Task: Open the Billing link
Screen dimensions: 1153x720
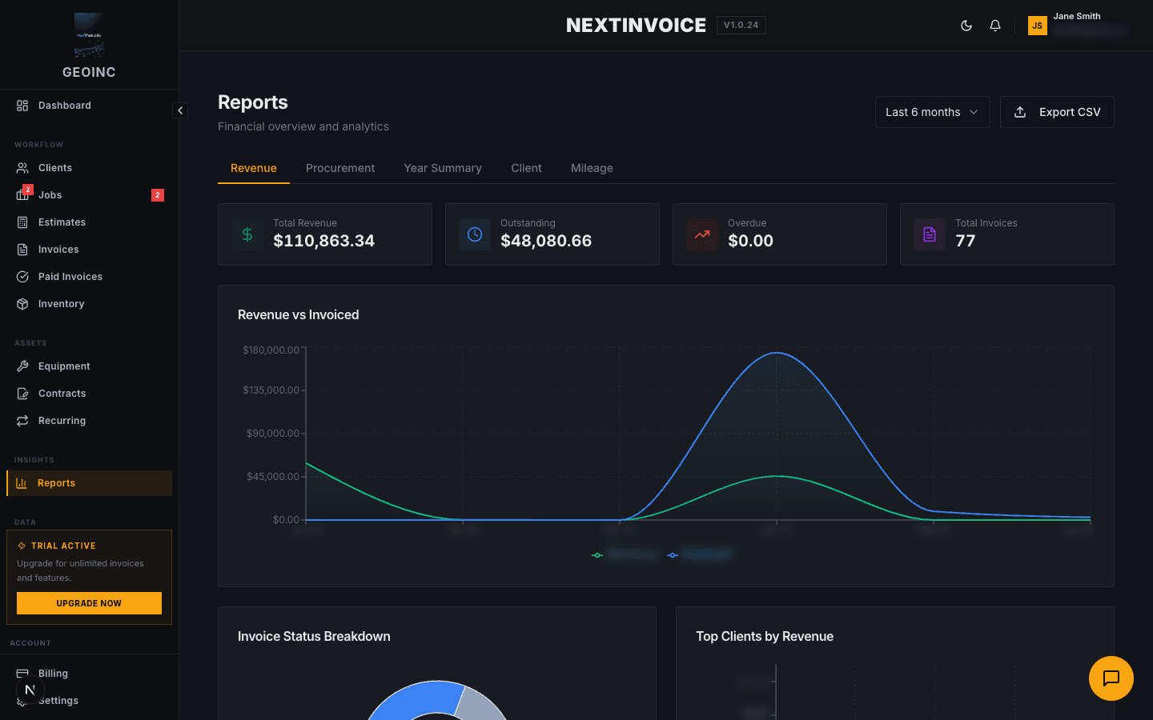Action: tap(89, 674)
